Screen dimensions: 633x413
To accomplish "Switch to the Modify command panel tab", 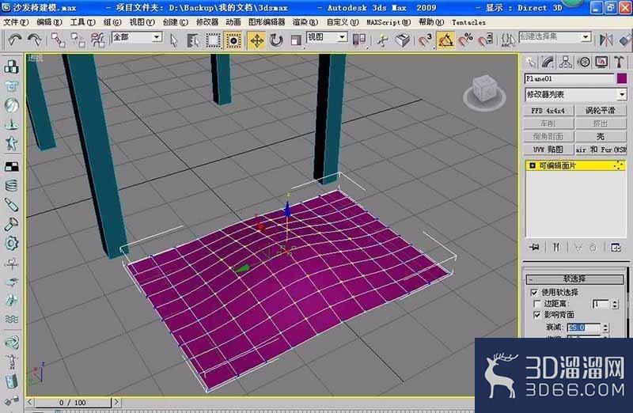I will tap(548, 62).
